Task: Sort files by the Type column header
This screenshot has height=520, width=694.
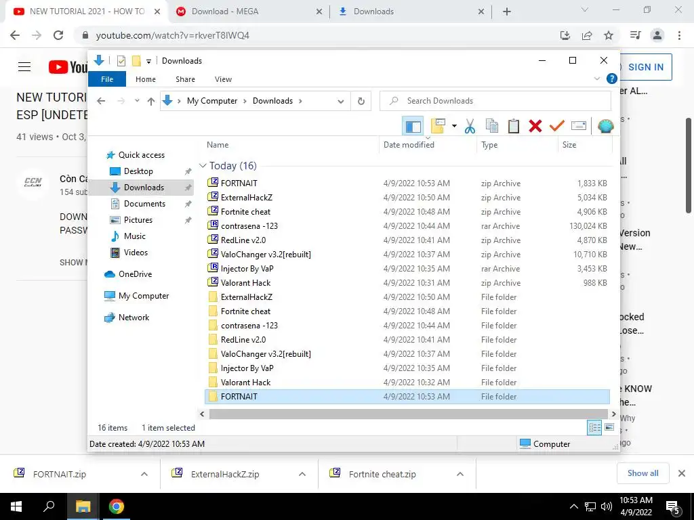Action: click(x=489, y=145)
